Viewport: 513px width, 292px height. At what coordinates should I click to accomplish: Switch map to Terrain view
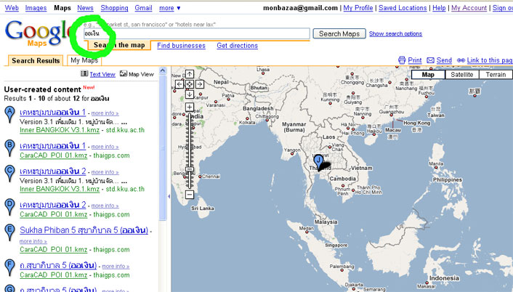(496, 75)
